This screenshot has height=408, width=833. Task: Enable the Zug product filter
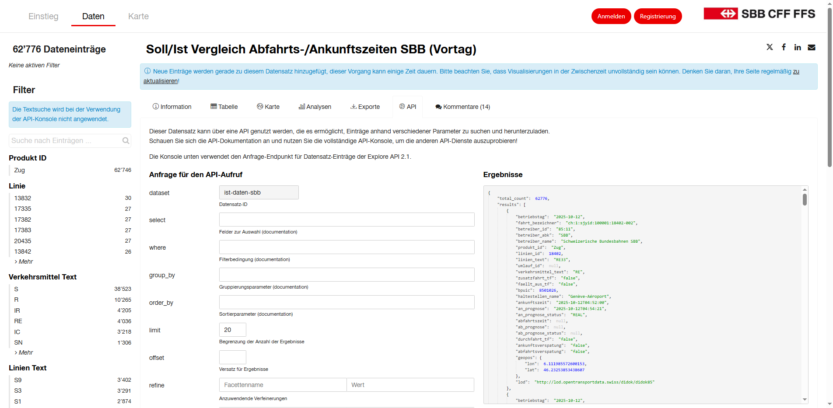[19, 170]
